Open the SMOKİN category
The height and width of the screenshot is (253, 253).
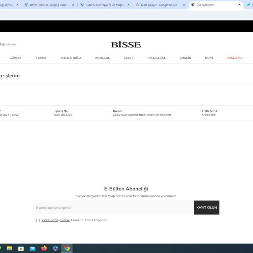pos(185,58)
